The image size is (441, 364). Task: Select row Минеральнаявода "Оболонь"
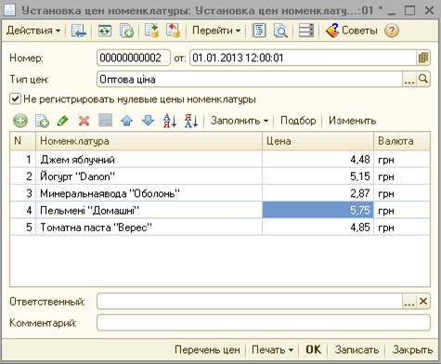[220, 193]
